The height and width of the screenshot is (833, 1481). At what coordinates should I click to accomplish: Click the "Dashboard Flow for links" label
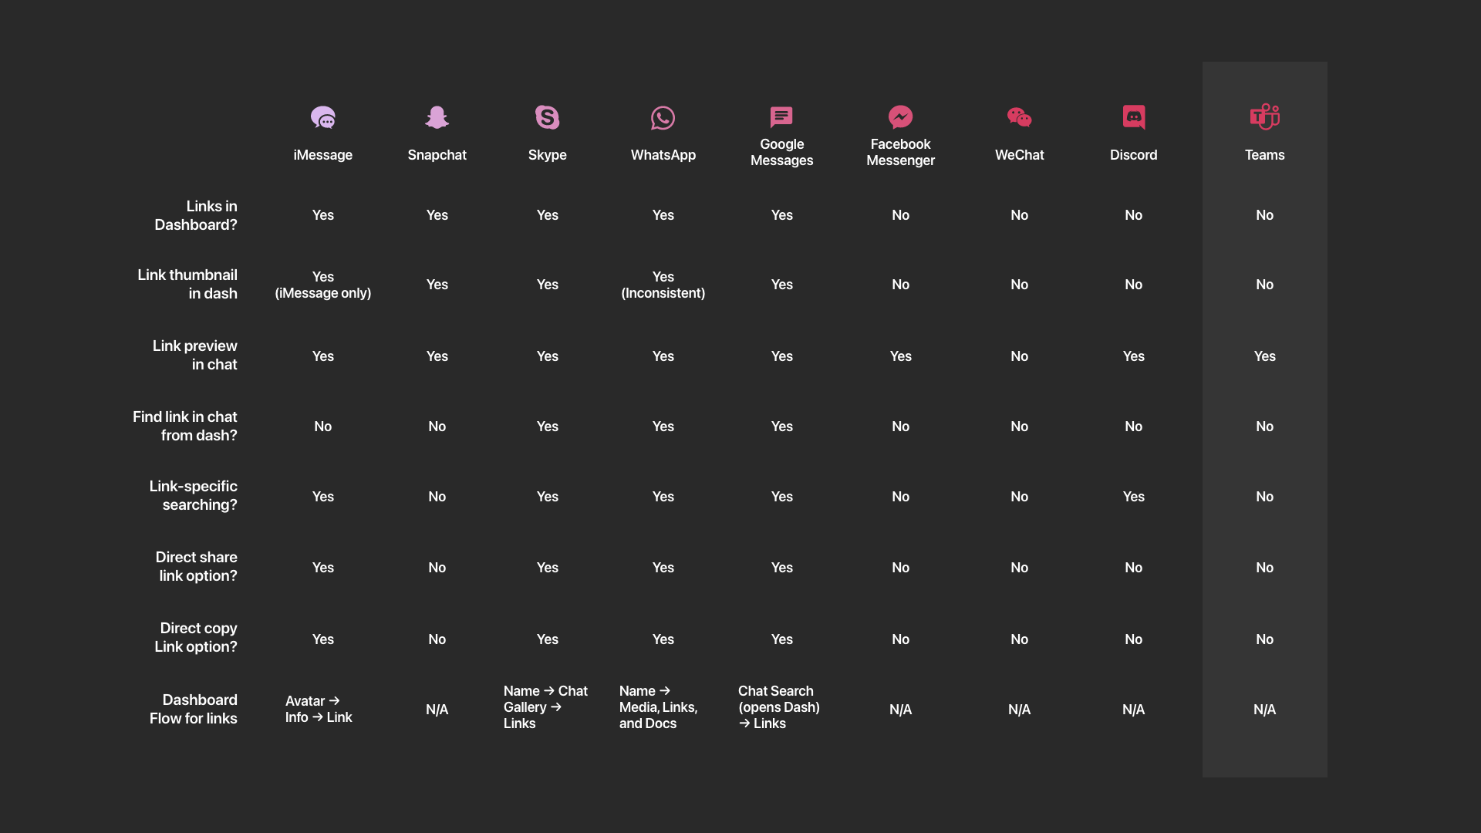[194, 709]
